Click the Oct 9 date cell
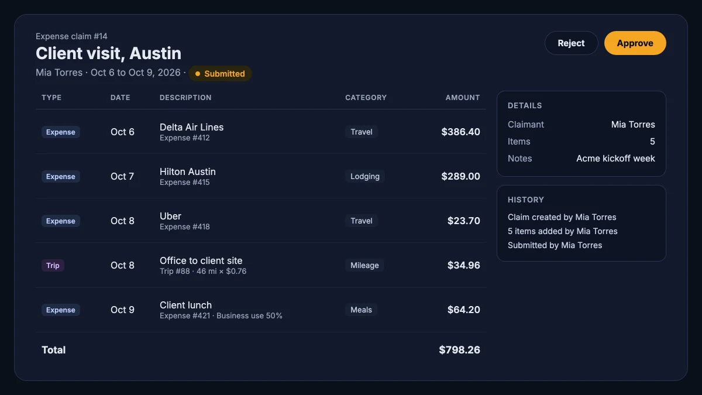 tap(122, 310)
